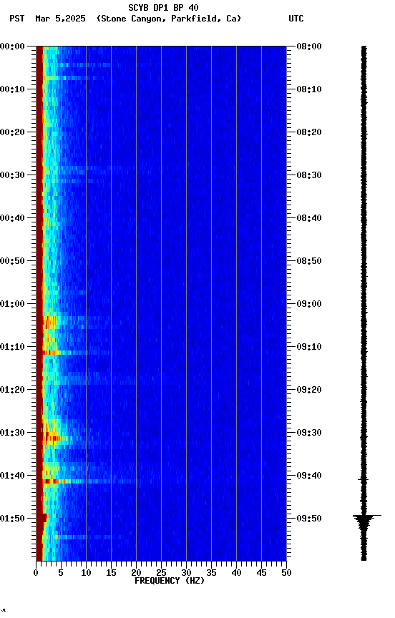
Task: Click the 00:40 PST time label
Action: point(12,218)
